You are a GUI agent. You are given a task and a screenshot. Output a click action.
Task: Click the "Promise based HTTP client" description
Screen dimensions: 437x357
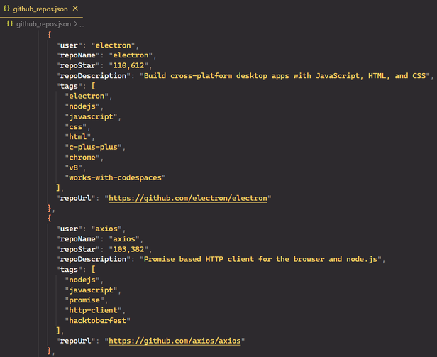click(260, 259)
